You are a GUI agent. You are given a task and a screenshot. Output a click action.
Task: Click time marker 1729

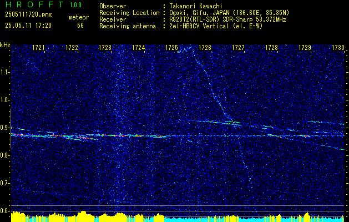[305, 47]
